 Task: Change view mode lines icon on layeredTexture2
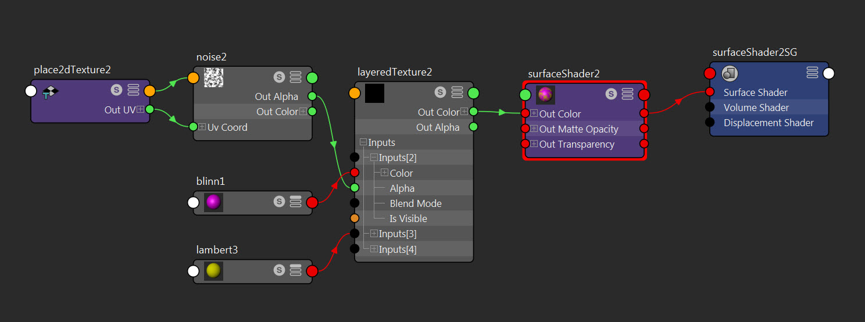457,92
